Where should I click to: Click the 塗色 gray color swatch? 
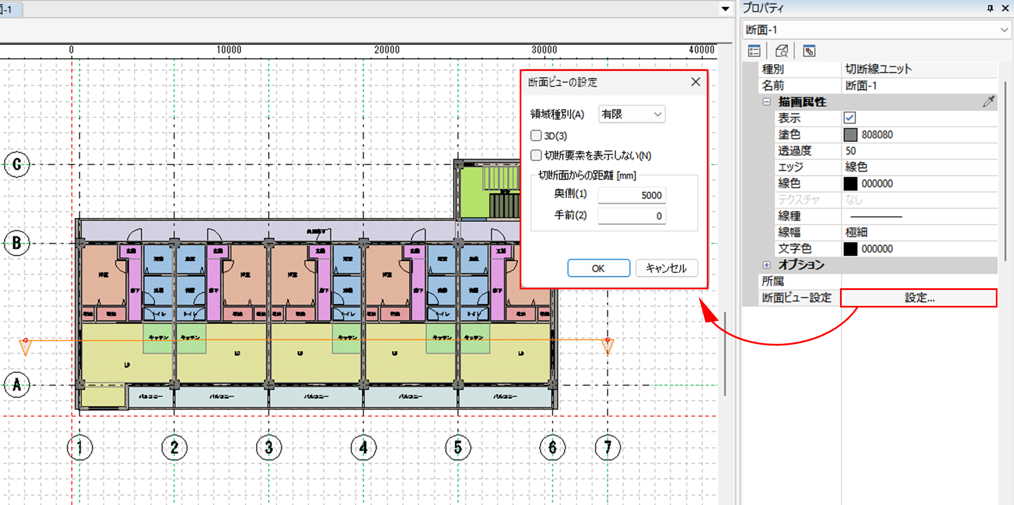click(x=851, y=134)
